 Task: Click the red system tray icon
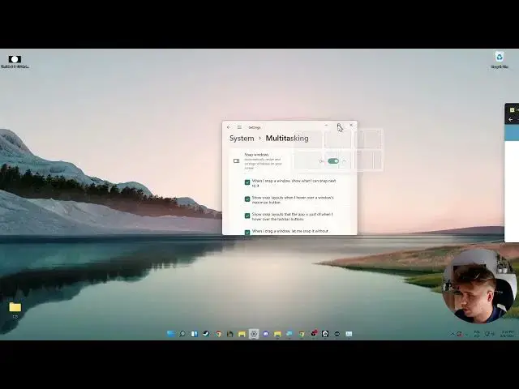460,334
